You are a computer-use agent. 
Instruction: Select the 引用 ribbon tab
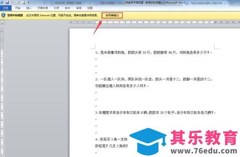coord(57,8)
